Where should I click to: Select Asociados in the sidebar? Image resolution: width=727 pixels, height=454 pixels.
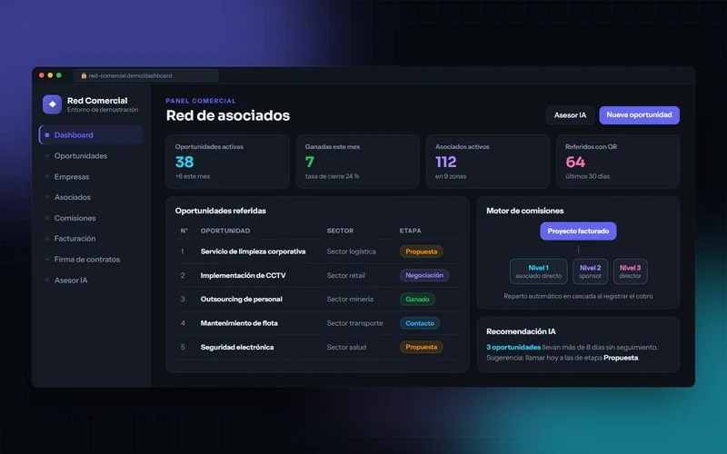[x=73, y=197]
